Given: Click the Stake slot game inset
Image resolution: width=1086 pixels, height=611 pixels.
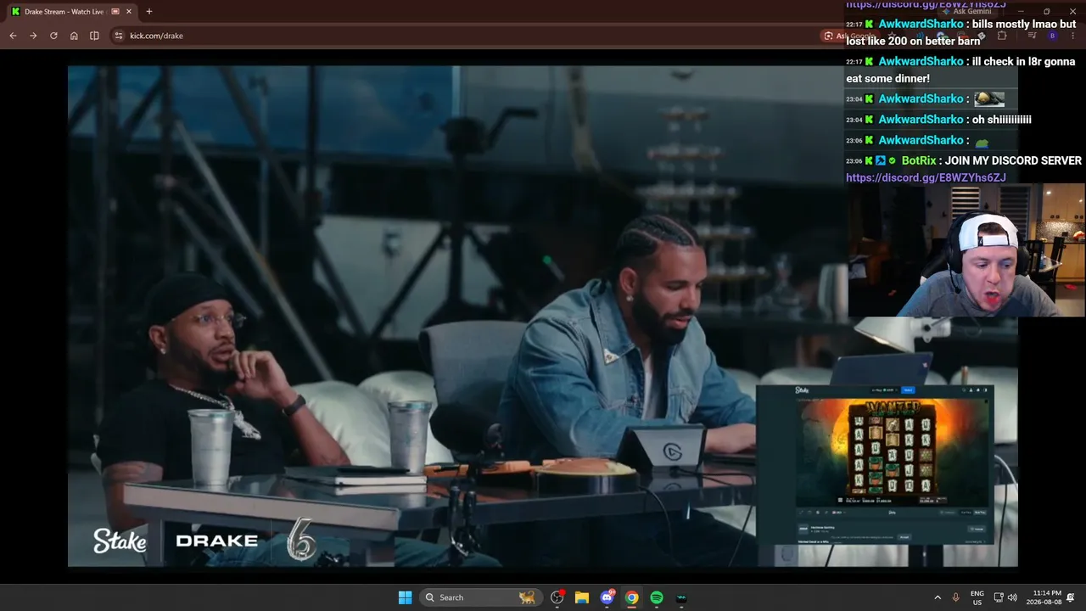Looking at the screenshot, I should pyautogui.click(x=874, y=465).
